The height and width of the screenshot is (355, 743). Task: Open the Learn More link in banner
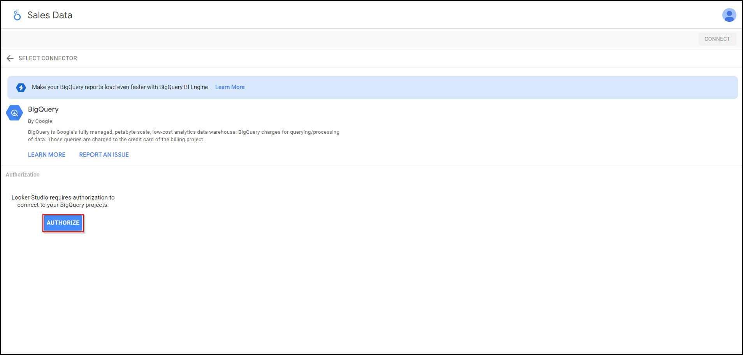coord(230,87)
